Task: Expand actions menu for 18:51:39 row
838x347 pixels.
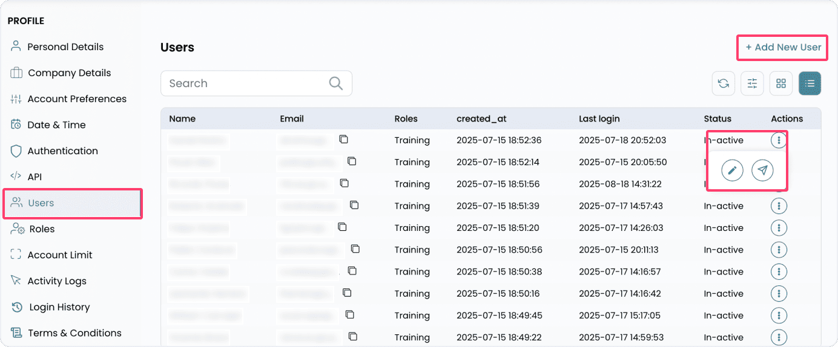Action: coord(779,206)
